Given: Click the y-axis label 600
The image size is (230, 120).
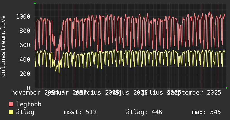Looking at the screenshot, I should click(25, 45).
